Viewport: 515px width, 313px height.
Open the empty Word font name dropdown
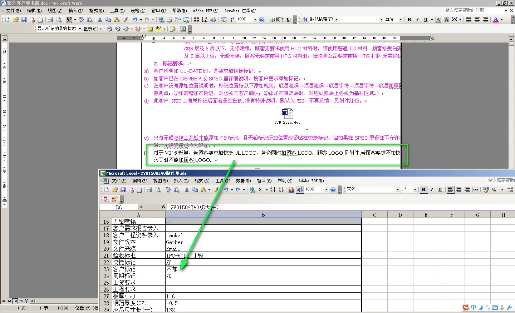point(381,20)
